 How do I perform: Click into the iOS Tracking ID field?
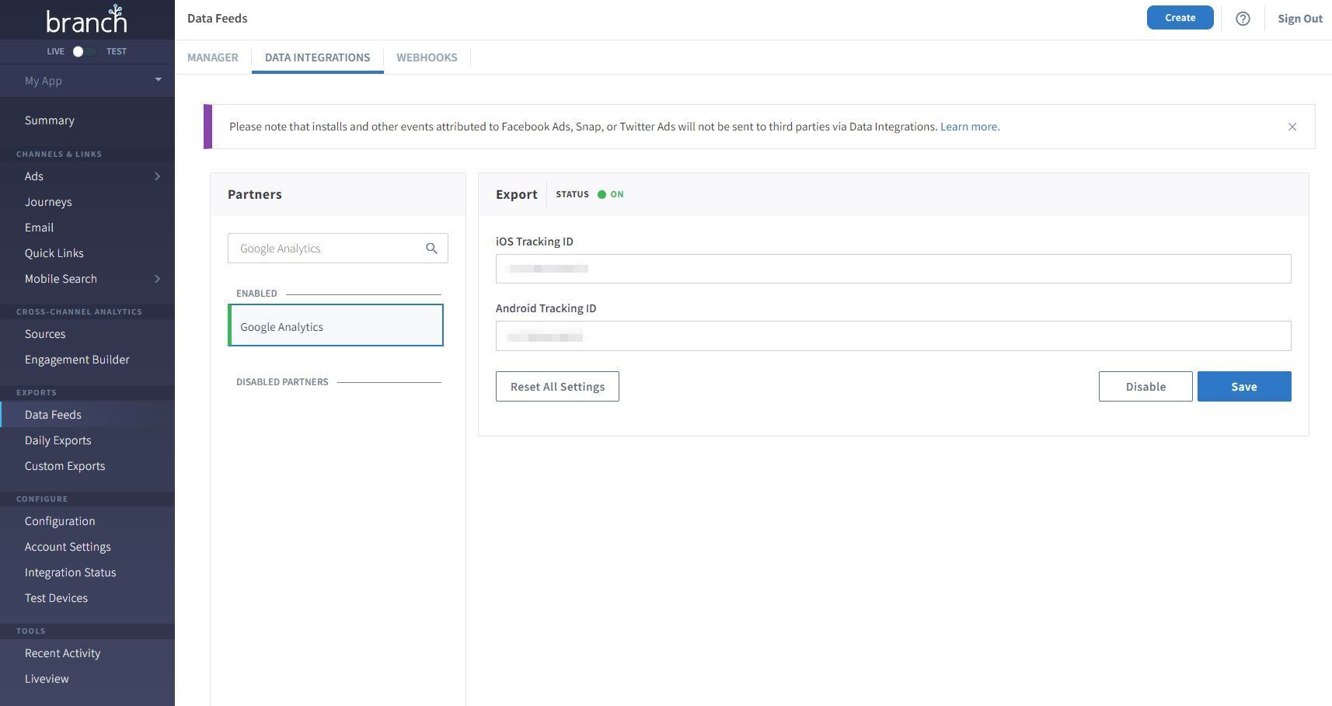(894, 269)
